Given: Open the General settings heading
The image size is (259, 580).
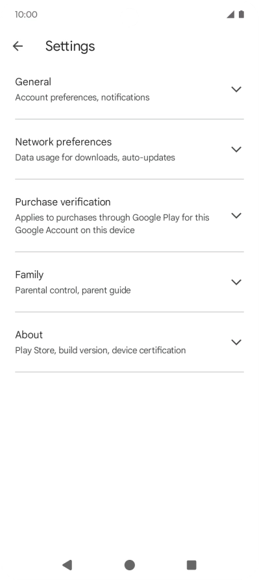Looking at the screenshot, I should pyautogui.click(x=33, y=82).
